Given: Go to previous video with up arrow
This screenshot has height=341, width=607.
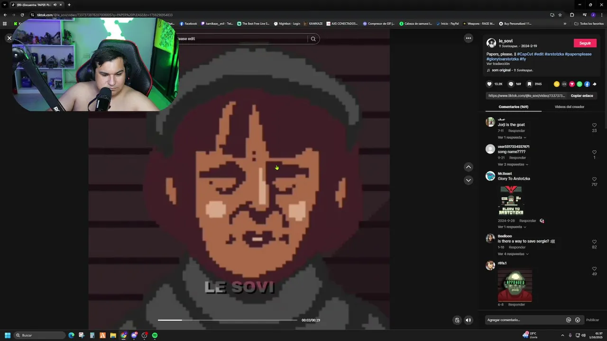Looking at the screenshot, I should tap(469, 167).
